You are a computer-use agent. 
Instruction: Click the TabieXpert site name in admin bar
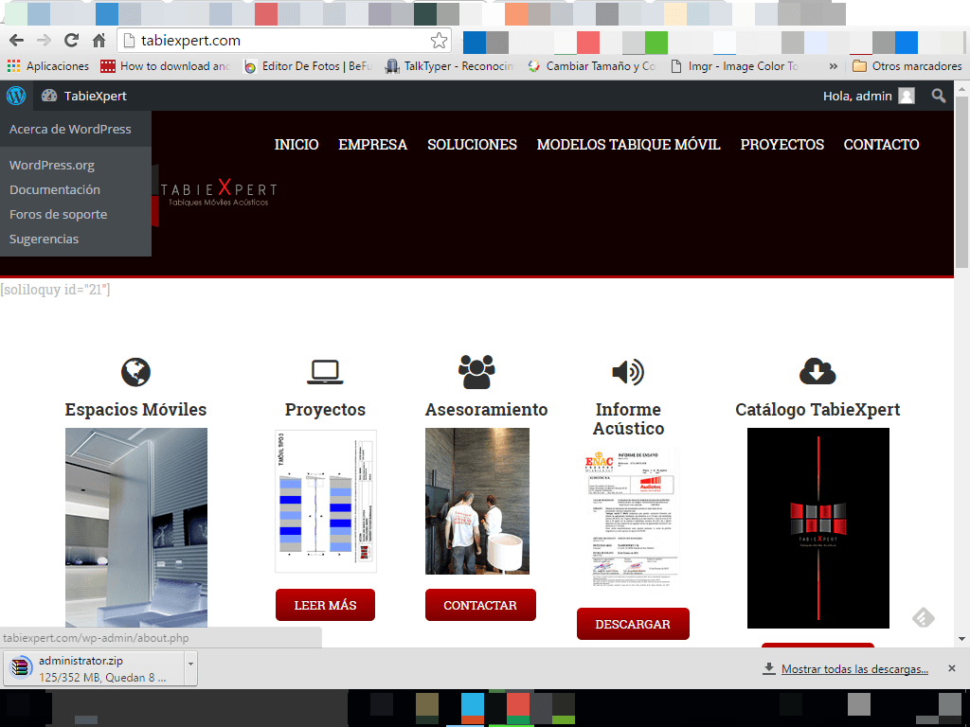pyautogui.click(x=96, y=96)
